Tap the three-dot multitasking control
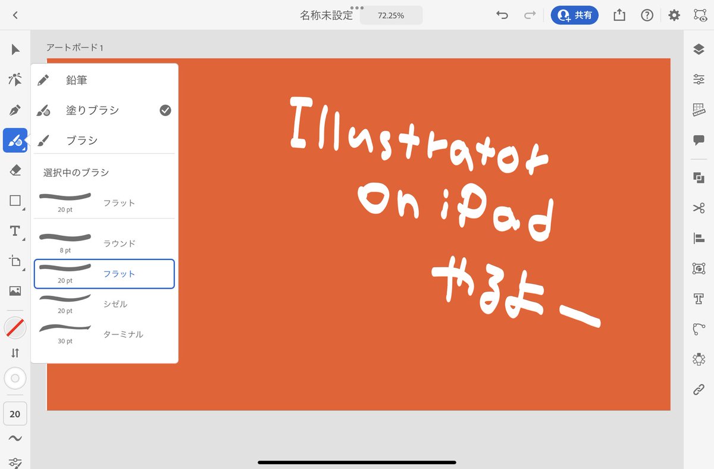Screen dimensions: 714x469 pos(357,8)
